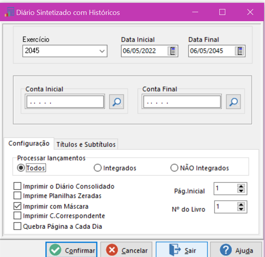Expand the Exercício year dropdown

(102, 51)
